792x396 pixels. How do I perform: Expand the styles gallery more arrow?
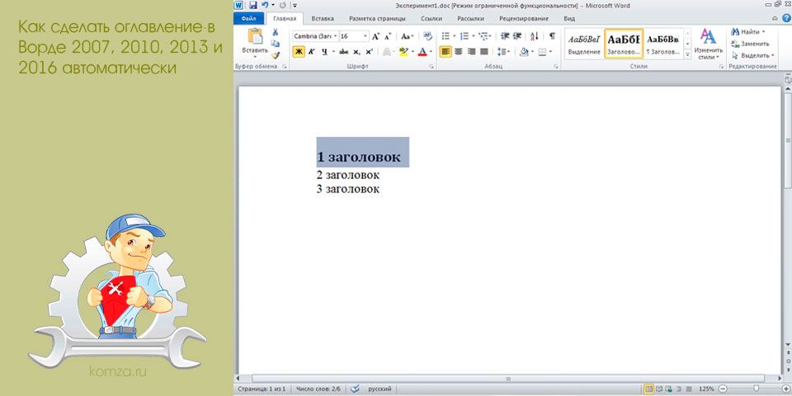[x=686, y=54]
